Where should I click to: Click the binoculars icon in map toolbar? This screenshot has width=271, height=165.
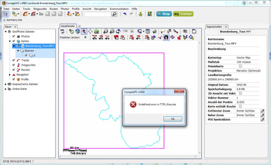185,31
